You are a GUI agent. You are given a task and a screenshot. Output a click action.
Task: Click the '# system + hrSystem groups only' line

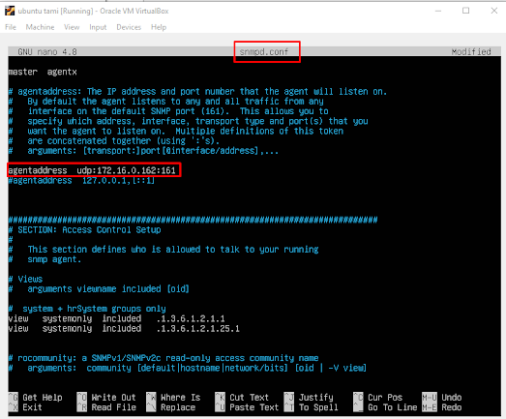tap(87, 309)
